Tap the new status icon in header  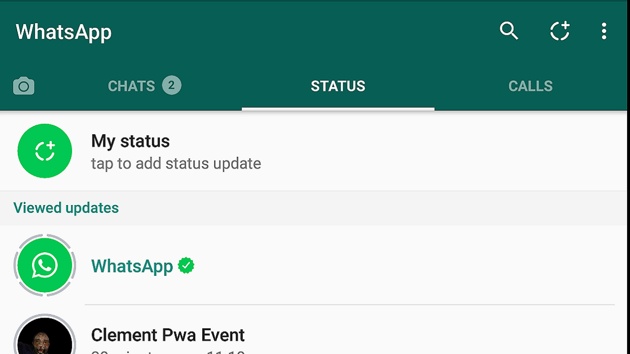point(560,31)
